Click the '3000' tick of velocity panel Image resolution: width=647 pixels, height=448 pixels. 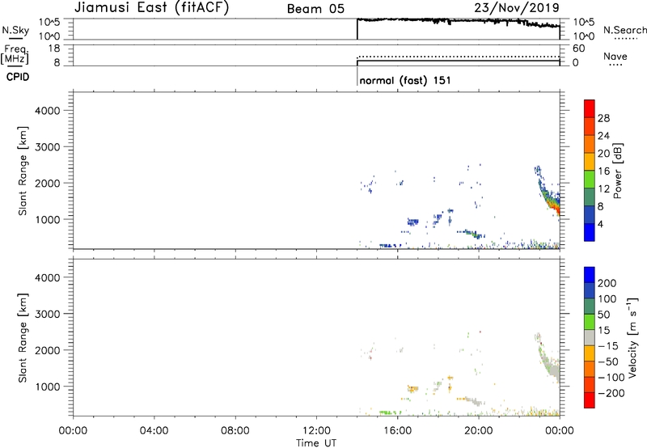(47, 314)
